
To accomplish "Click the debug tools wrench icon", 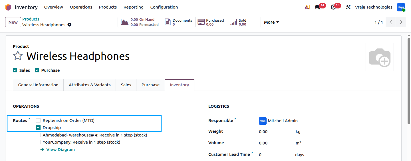I will (348, 7).
